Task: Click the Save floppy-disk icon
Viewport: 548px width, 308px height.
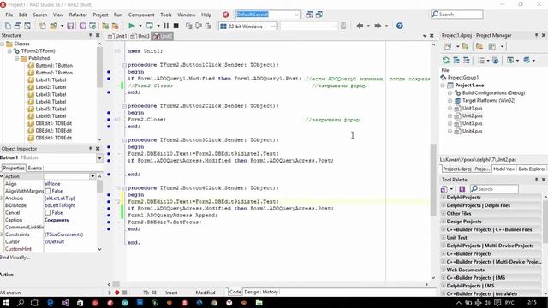Action: [x=70, y=26]
